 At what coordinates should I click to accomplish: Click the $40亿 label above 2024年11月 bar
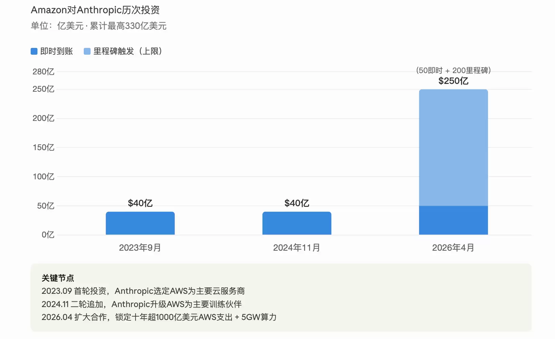click(x=297, y=203)
